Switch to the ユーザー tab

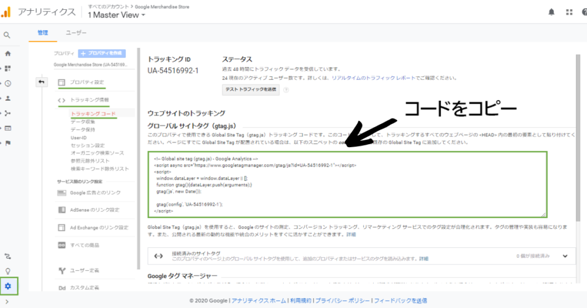(76, 33)
